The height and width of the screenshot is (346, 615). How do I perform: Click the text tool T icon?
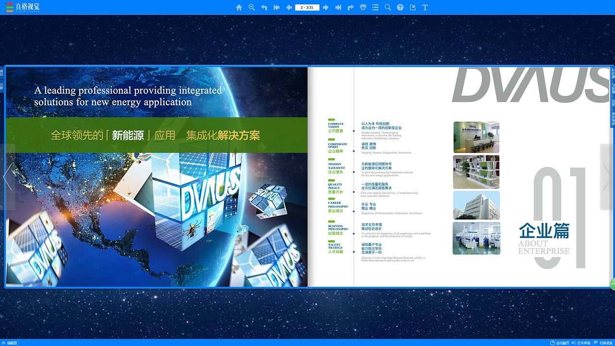pos(425,7)
